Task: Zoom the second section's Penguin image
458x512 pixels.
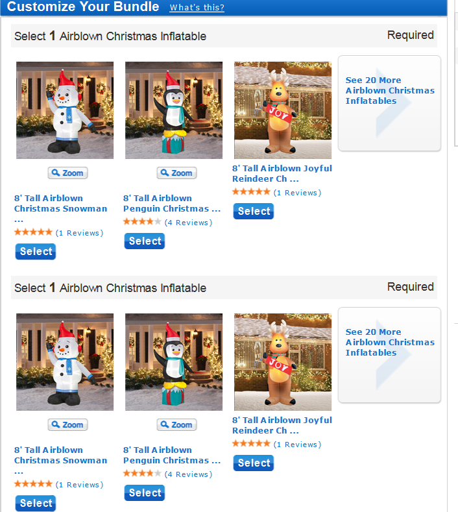Action: [x=176, y=424]
